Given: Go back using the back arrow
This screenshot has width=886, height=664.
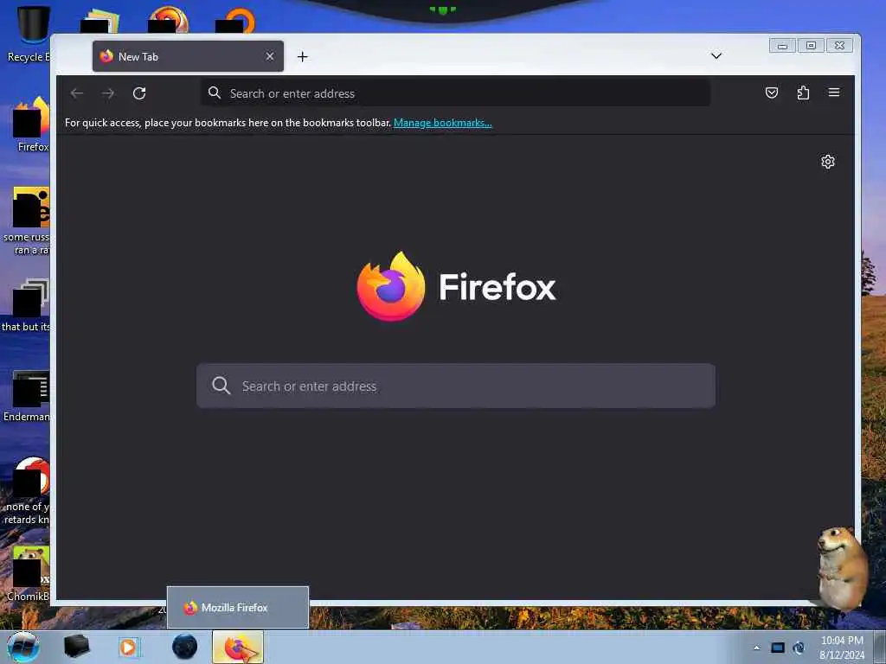Looking at the screenshot, I should (x=77, y=93).
